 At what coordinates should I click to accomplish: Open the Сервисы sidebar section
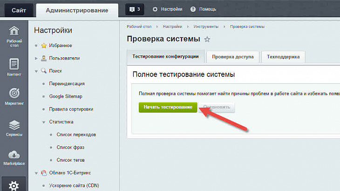coord(14,128)
